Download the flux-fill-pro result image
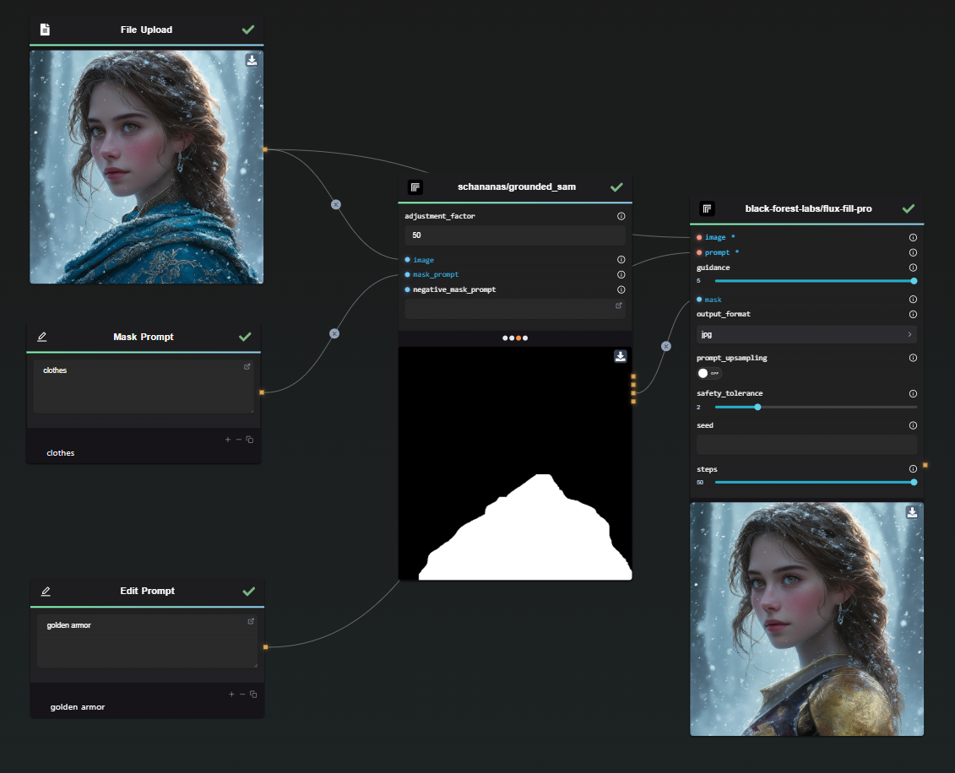 click(912, 512)
